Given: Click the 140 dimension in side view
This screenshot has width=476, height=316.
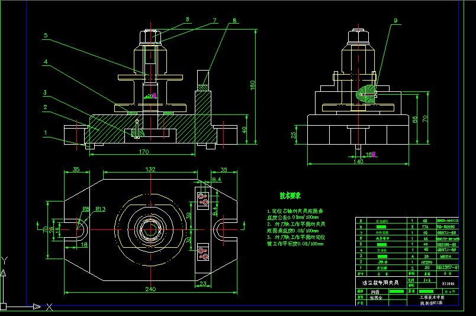Looking at the screenshot, I should click(x=358, y=161).
